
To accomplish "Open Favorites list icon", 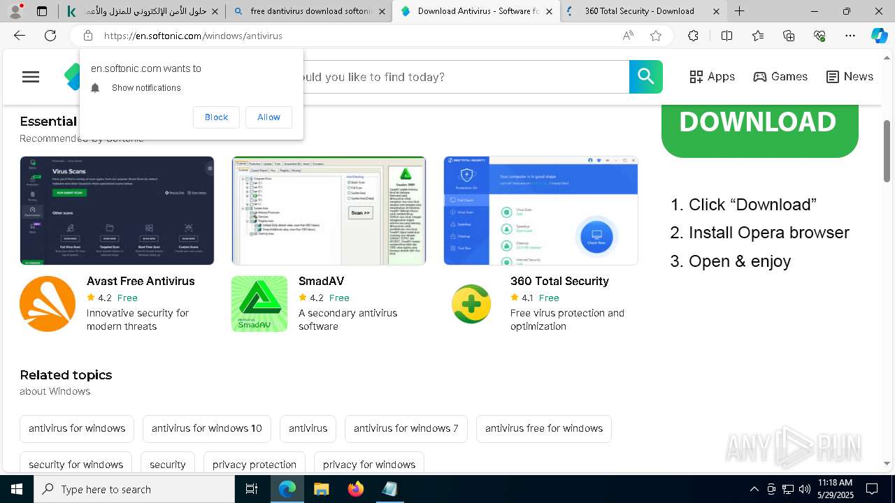I will coord(758,36).
